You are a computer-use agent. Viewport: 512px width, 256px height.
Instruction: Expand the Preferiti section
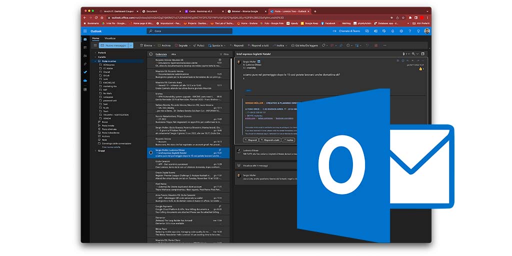coord(95,52)
